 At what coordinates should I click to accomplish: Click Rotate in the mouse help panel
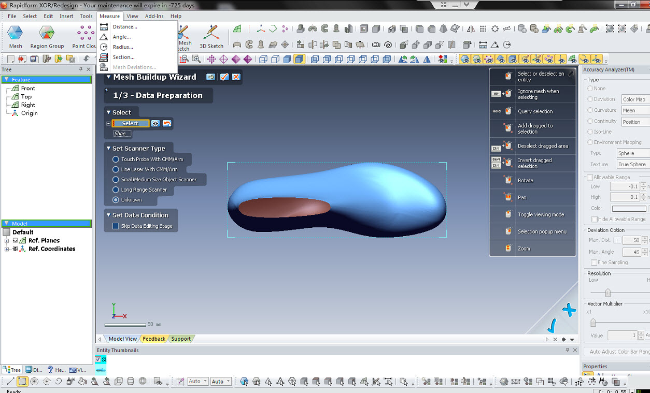(x=526, y=180)
